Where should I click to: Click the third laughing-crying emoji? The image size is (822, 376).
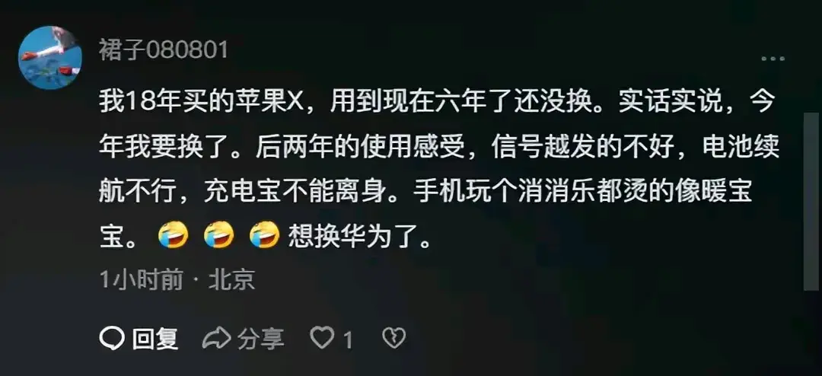265,235
